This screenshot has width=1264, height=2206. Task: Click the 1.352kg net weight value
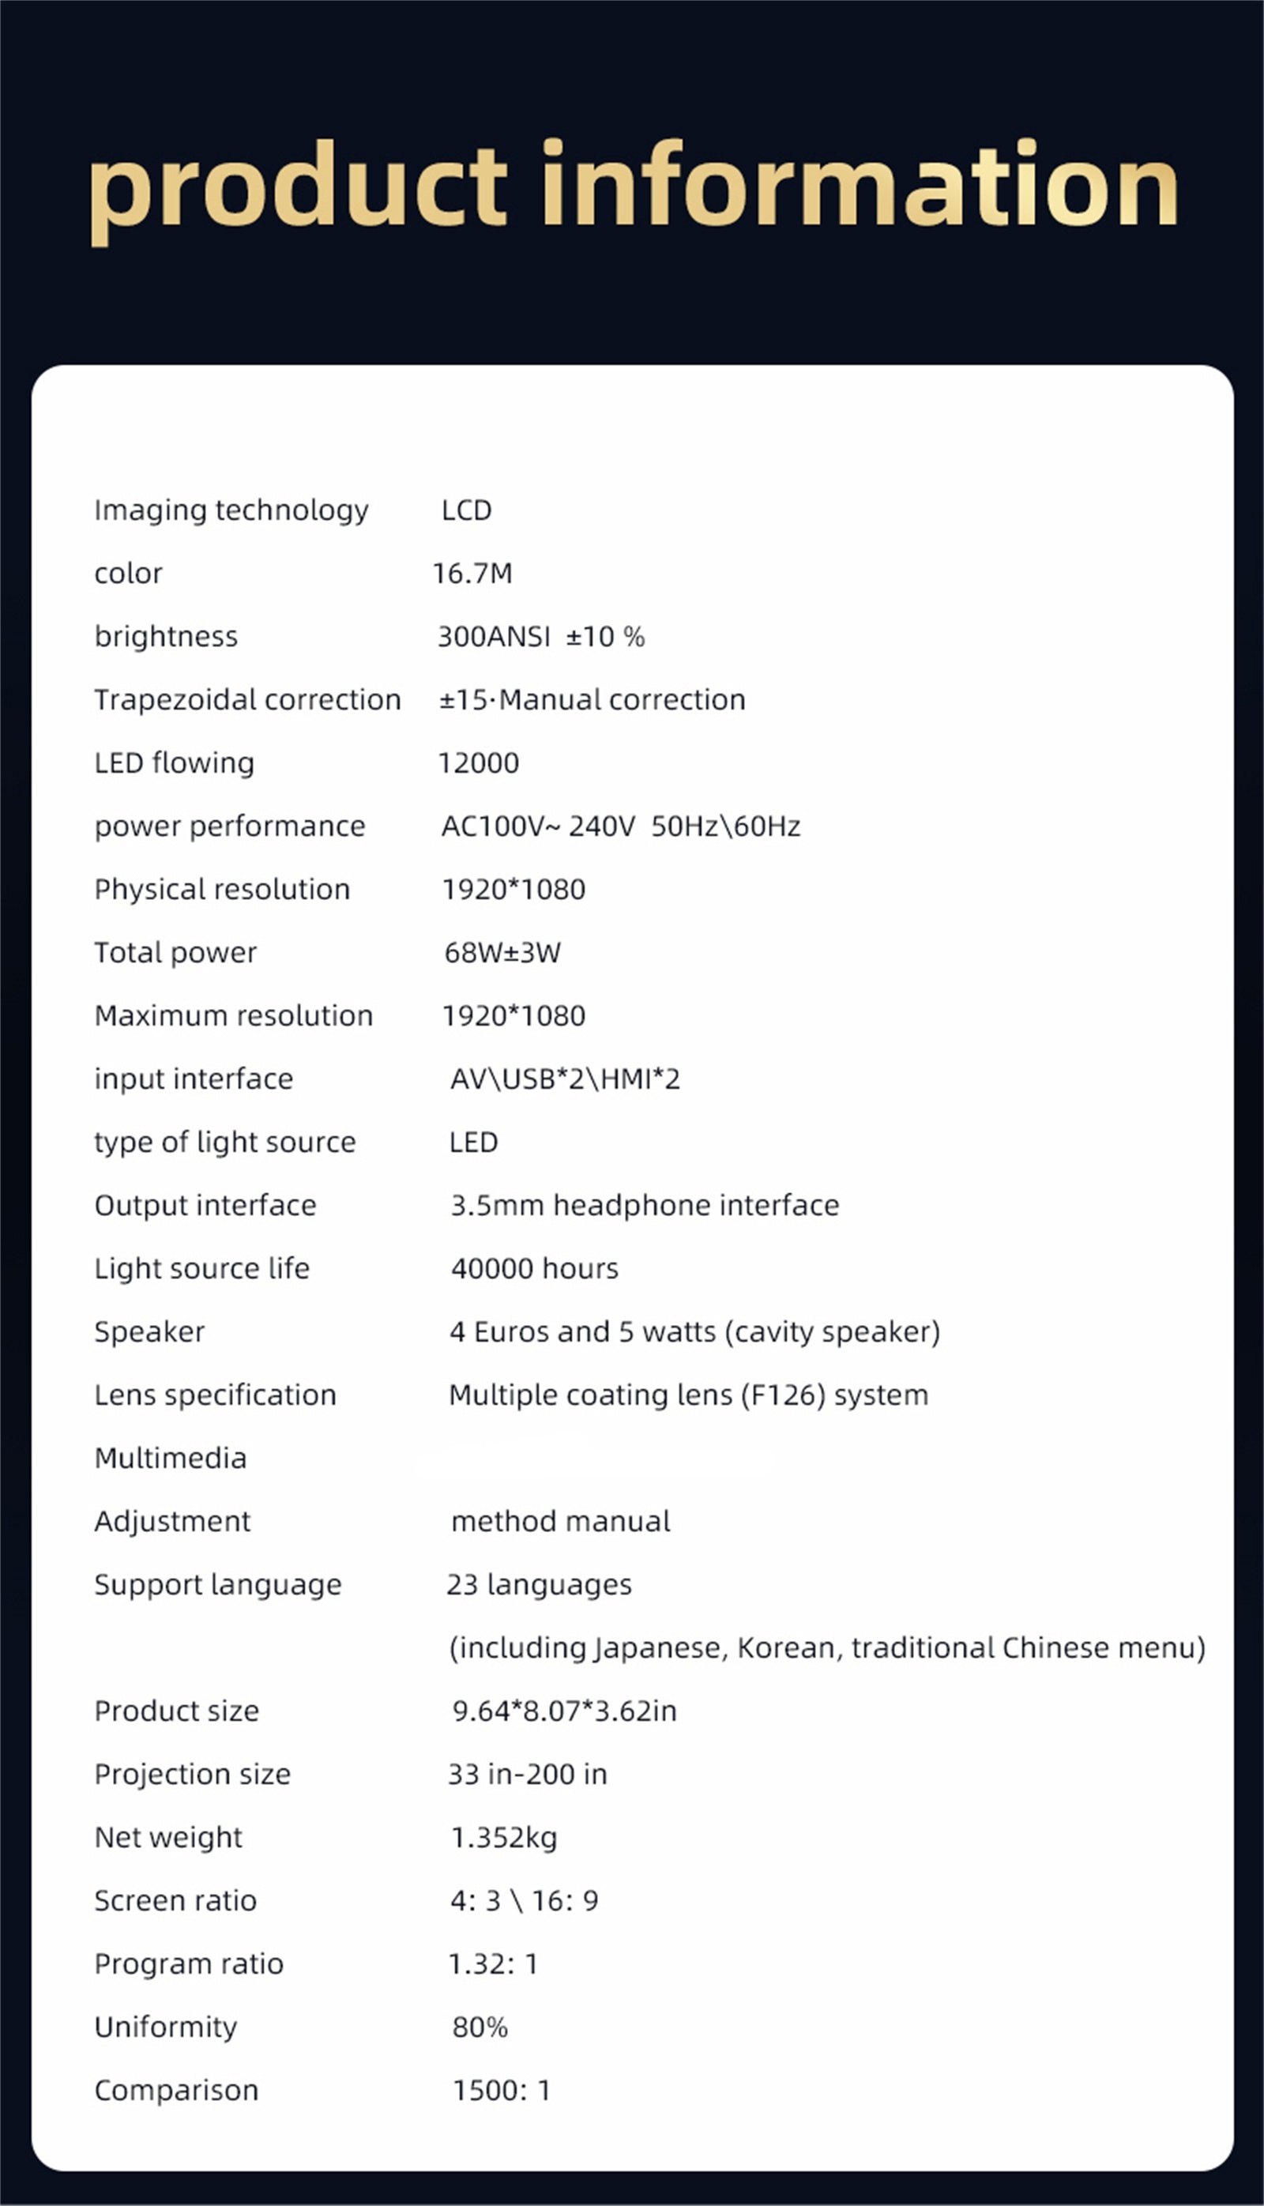[504, 1838]
